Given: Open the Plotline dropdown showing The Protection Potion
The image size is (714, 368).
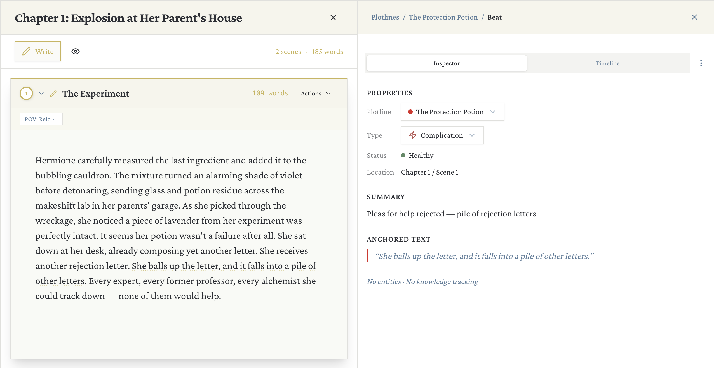Looking at the screenshot, I should point(452,112).
